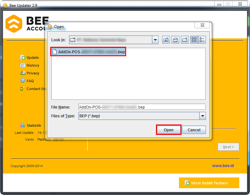Click into the File Name field
Viewport: 250px width, 195px height.
point(142,107)
